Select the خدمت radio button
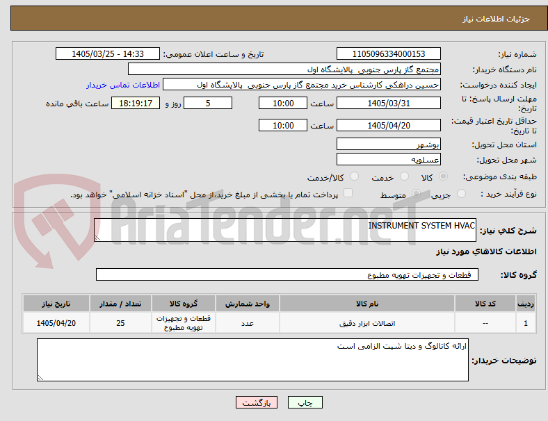 pyautogui.click(x=404, y=176)
